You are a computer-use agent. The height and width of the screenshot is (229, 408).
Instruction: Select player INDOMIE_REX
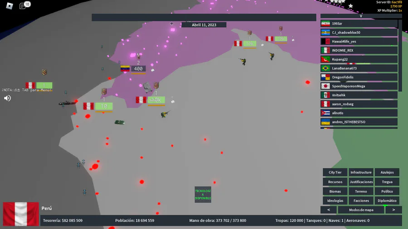coord(359,50)
